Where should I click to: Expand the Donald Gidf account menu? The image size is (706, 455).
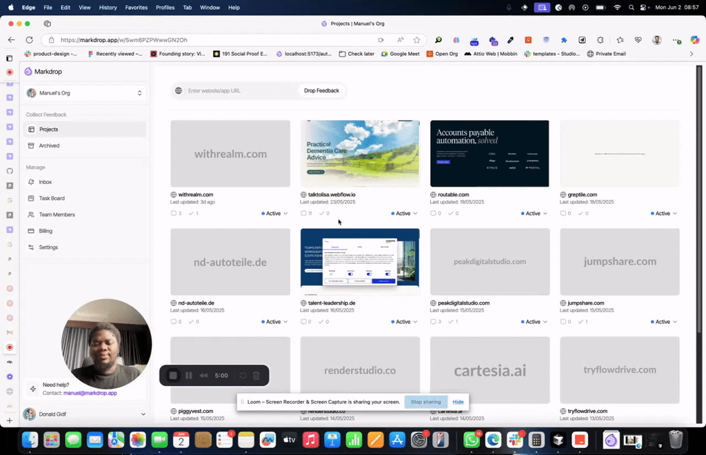[85, 414]
